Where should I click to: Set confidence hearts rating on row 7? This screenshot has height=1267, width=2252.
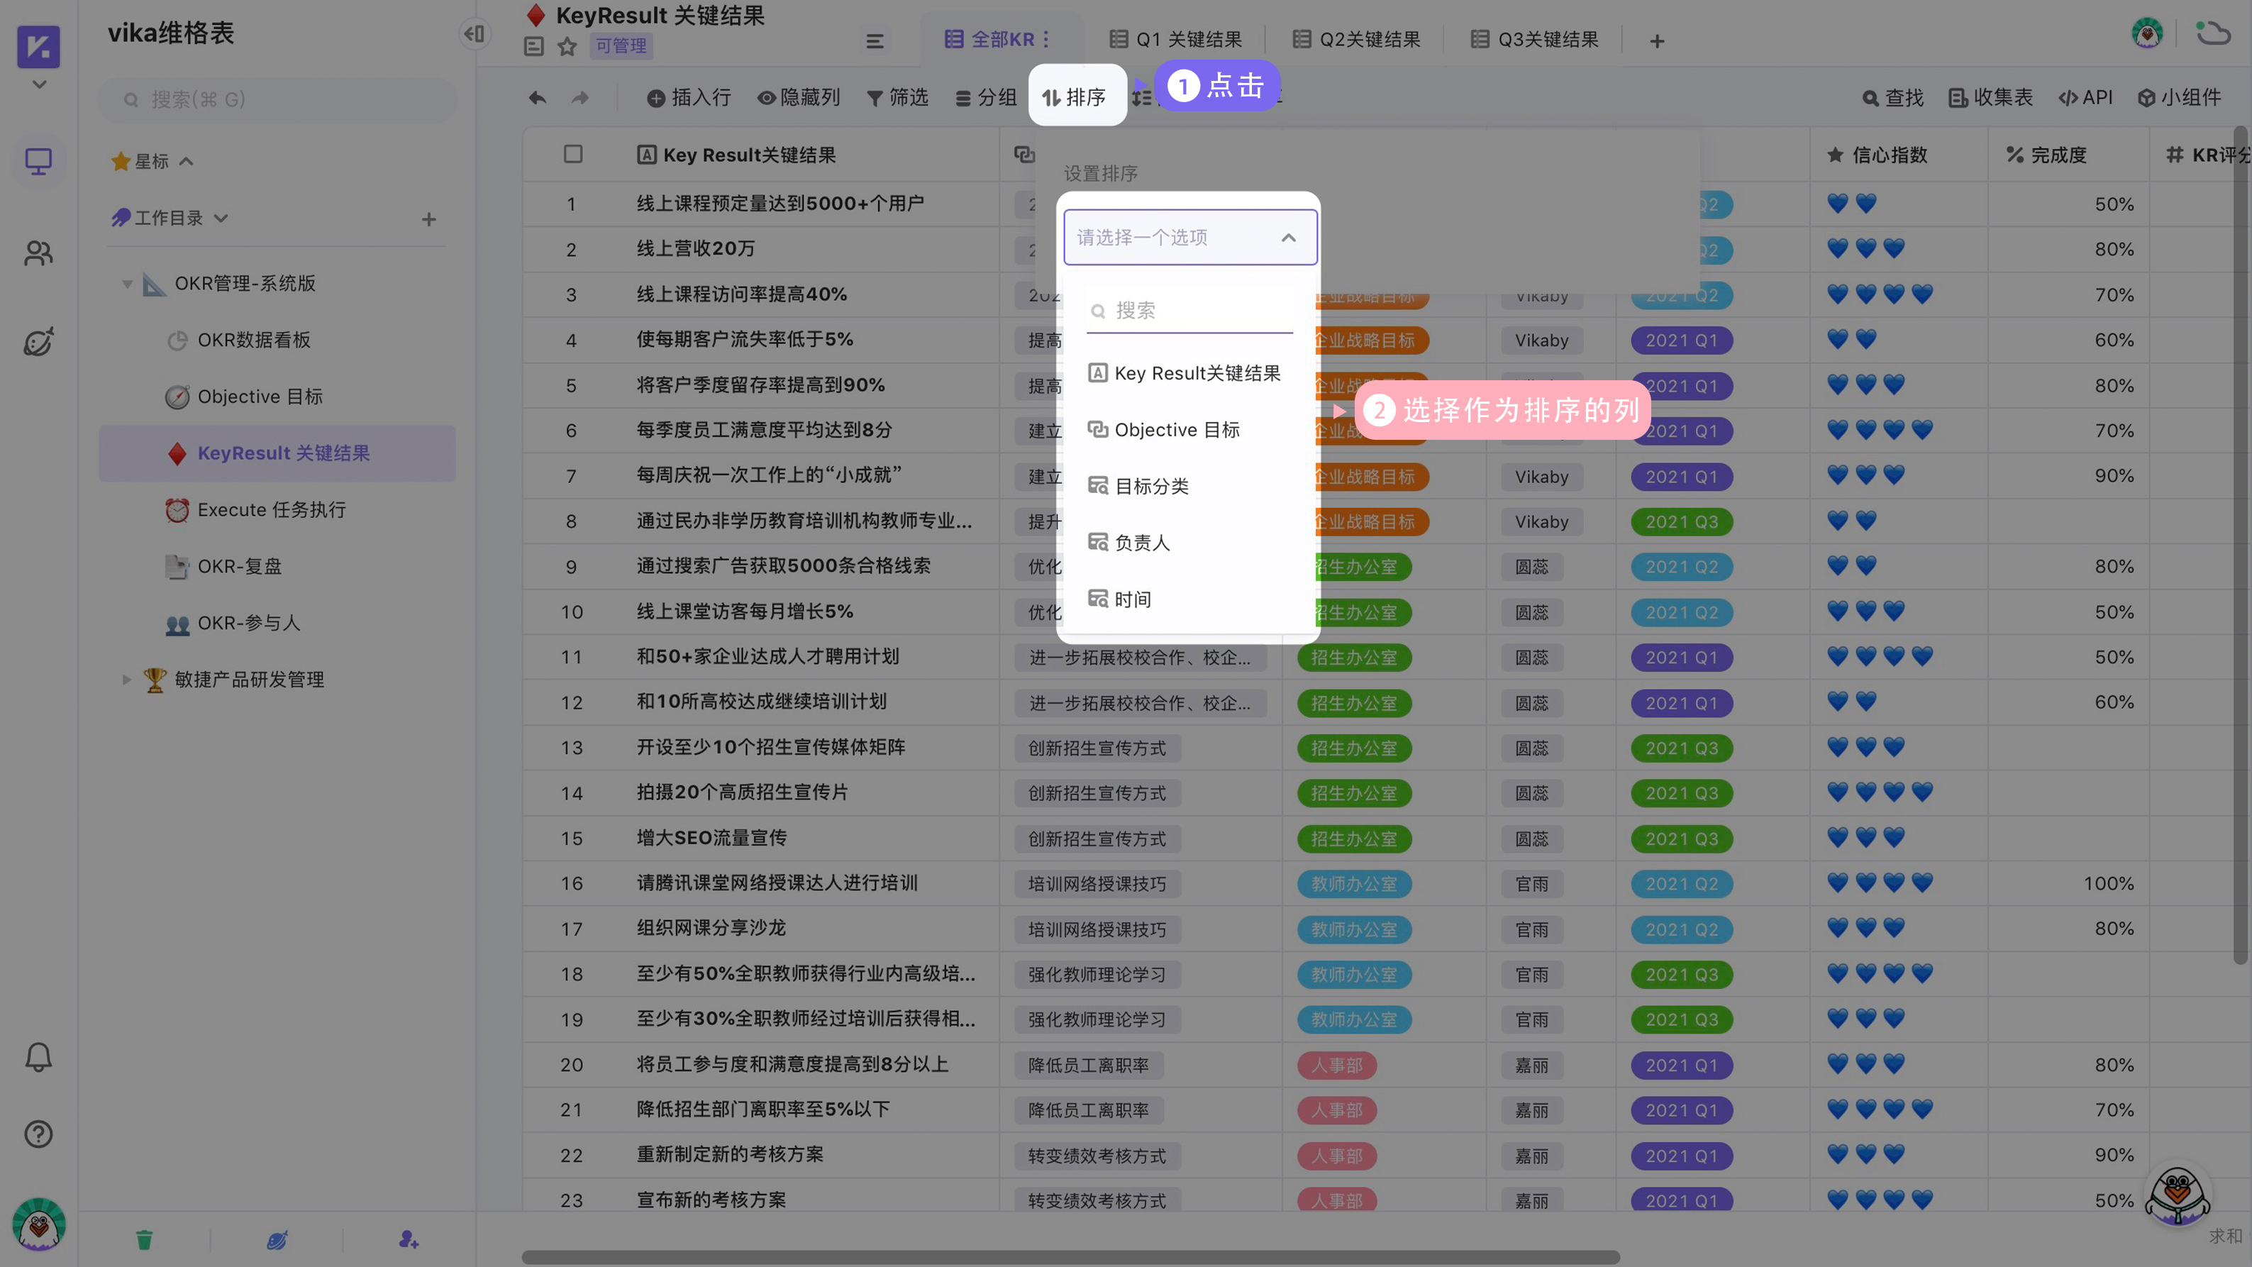pyautogui.click(x=1865, y=475)
